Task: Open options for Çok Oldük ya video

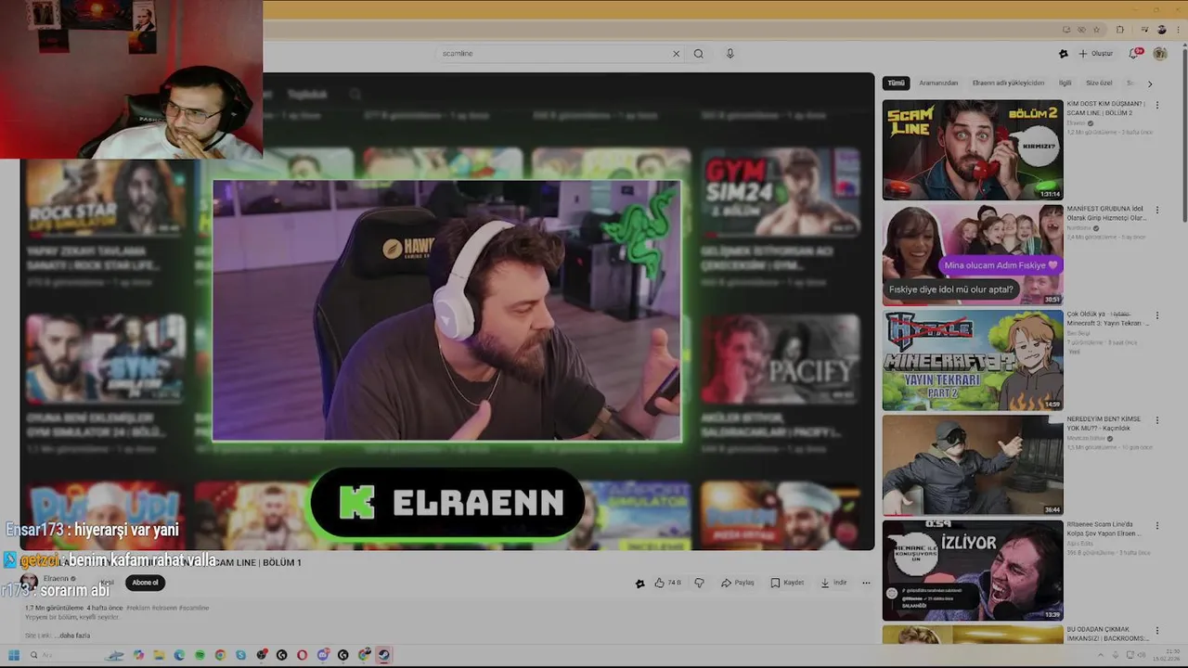Action: pos(1156,315)
